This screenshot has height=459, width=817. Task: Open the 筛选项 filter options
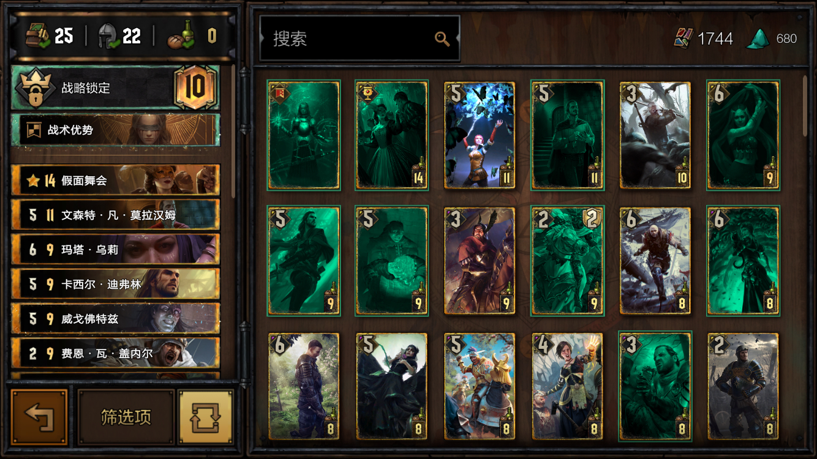pos(126,417)
